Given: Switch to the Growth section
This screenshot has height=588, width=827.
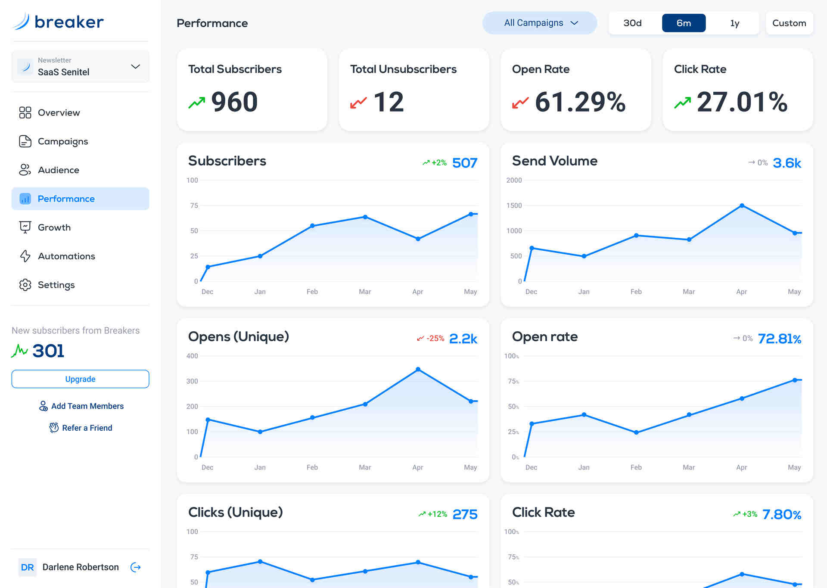Looking at the screenshot, I should [x=54, y=227].
